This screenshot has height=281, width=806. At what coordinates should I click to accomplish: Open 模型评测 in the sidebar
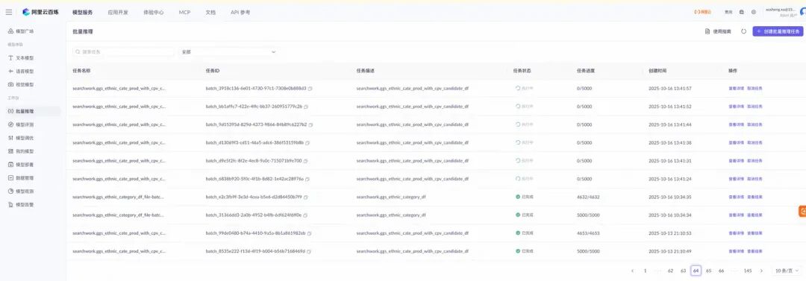click(x=21, y=124)
